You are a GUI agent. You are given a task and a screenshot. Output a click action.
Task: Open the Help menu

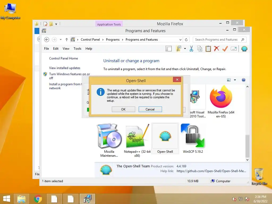(x=89, y=49)
